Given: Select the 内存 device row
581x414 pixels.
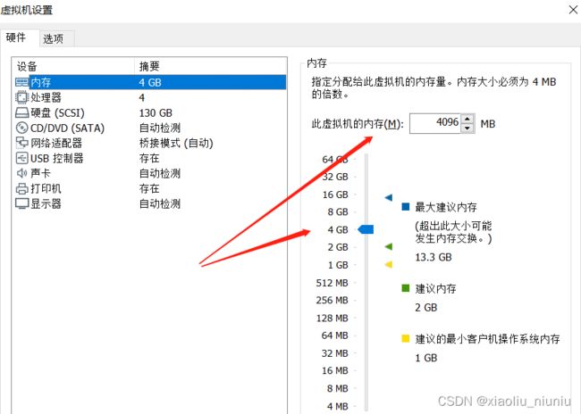Looking at the screenshot, I should click(x=150, y=82).
